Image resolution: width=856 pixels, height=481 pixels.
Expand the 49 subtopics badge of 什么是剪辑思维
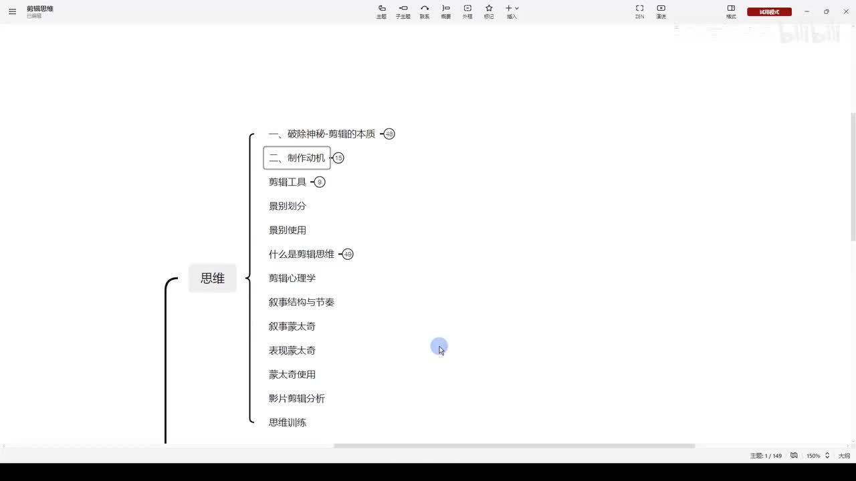[348, 254]
